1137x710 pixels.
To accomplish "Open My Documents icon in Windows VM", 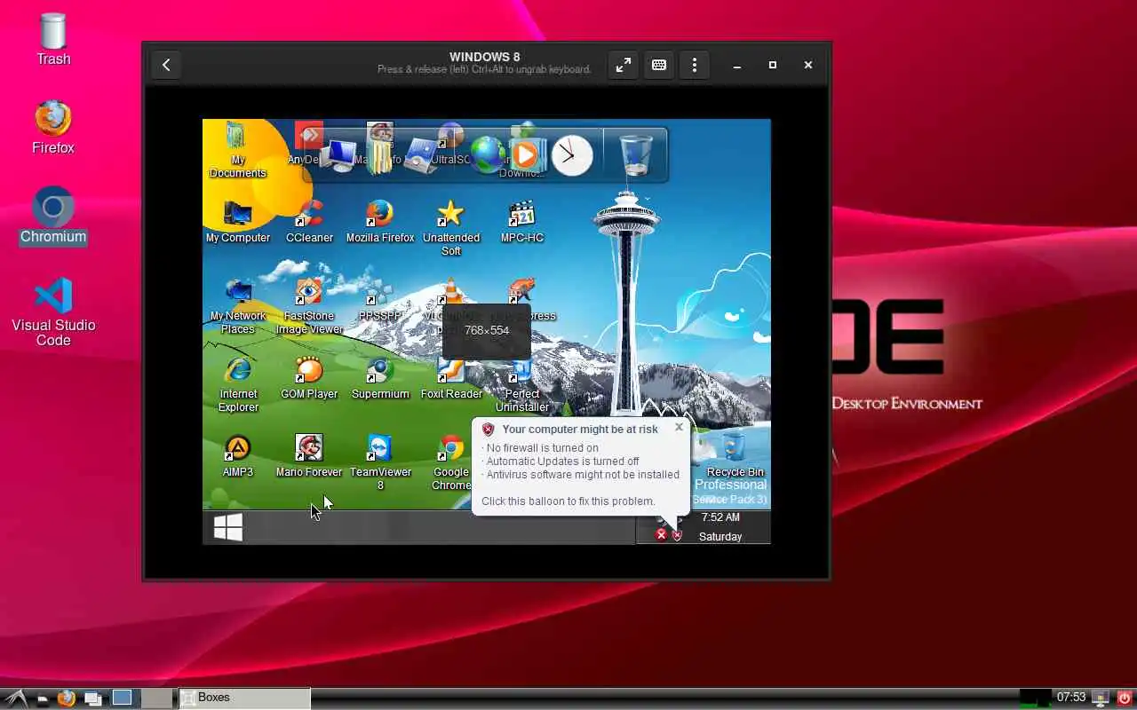I will pos(237,151).
